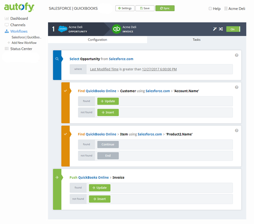The height and width of the screenshot is (224, 254).
Task: Click the Salesforce cloud logo
Action: coord(63,29)
